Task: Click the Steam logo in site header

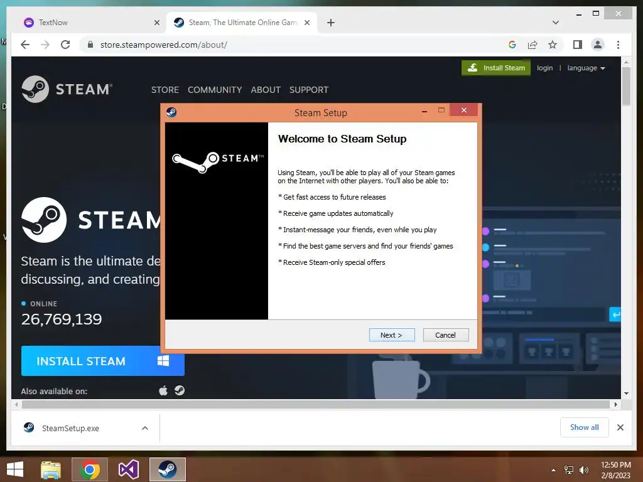Action: click(67, 89)
